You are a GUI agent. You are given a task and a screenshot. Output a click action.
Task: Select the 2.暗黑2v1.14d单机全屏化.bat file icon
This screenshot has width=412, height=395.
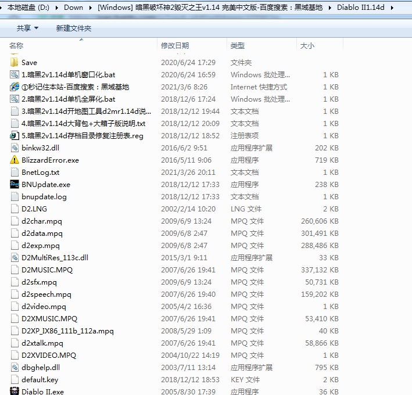(15, 99)
